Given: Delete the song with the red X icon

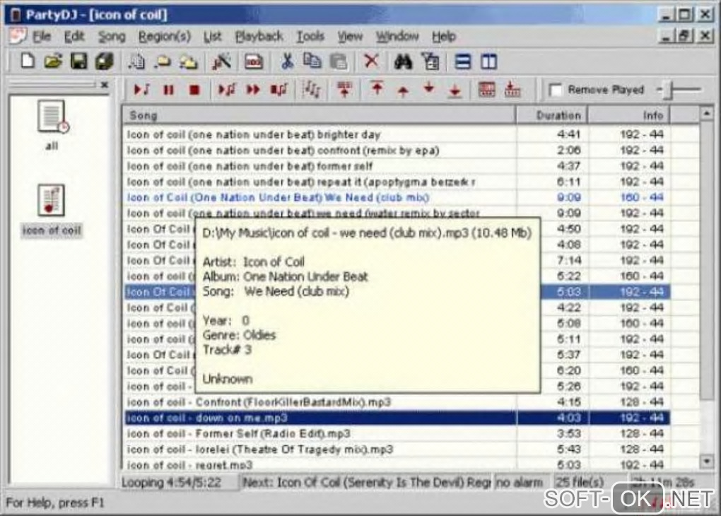Looking at the screenshot, I should 371,61.
